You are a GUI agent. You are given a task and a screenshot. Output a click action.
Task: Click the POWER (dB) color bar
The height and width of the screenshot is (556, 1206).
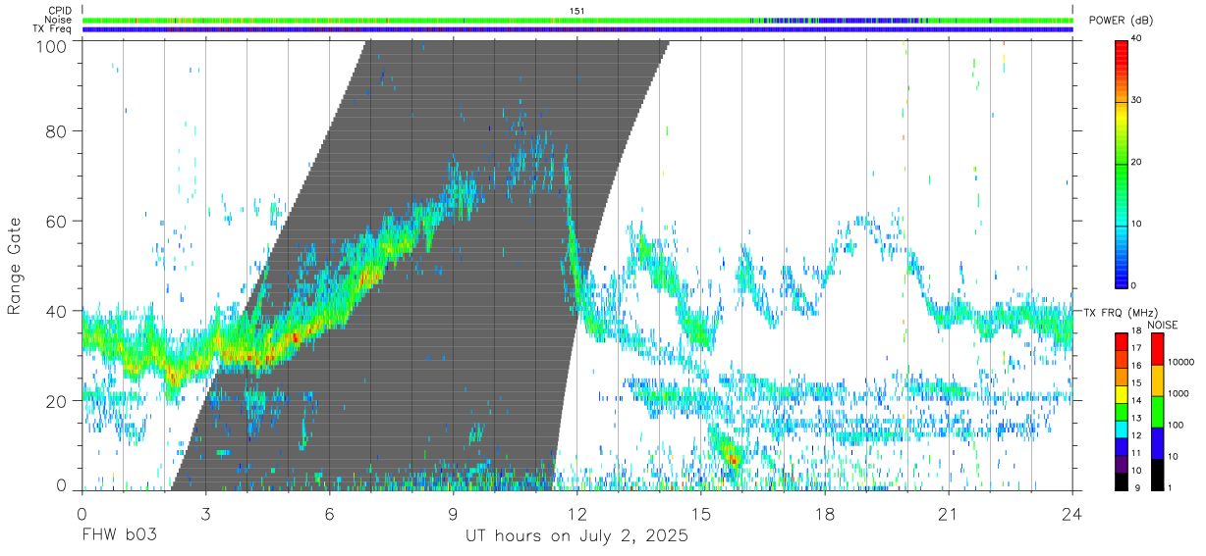pos(1122,163)
